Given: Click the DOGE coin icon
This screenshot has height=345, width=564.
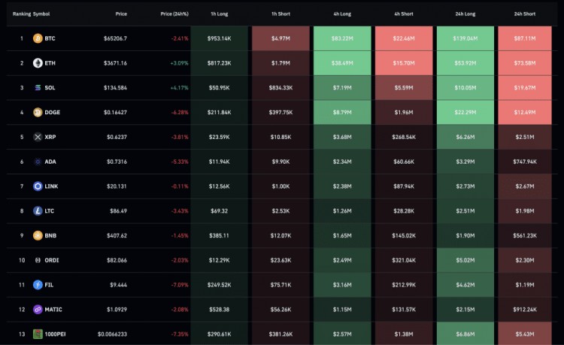Looking at the screenshot, I should coord(38,113).
